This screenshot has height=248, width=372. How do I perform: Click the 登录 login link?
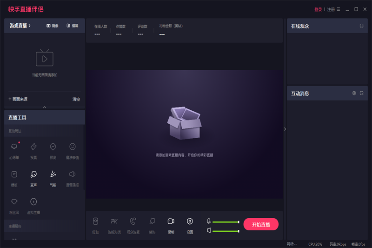coord(318,9)
